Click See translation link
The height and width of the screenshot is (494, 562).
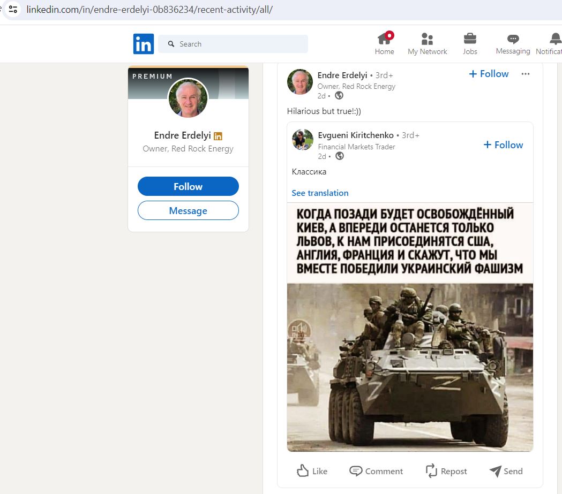320,193
